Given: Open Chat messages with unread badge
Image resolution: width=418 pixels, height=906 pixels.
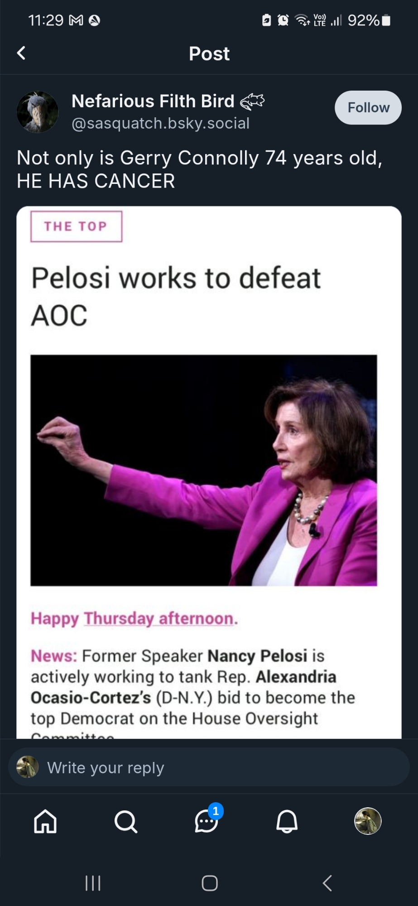Looking at the screenshot, I should pyautogui.click(x=207, y=821).
